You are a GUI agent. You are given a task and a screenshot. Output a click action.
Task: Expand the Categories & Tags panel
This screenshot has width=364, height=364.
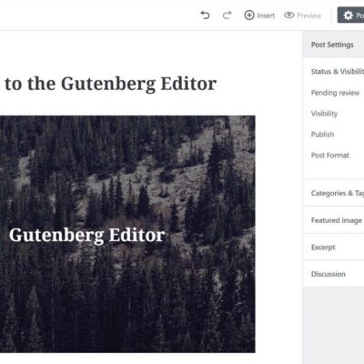click(x=334, y=193)
